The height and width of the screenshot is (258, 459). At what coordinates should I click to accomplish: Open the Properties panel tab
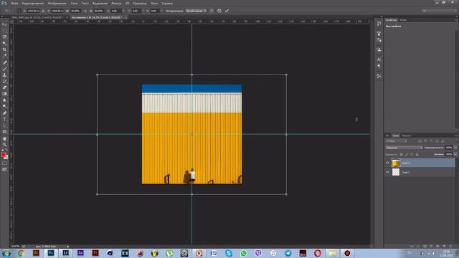tap(391, 20)
